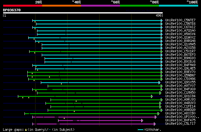Click the cyan alignment bar for C5NTE6
This screenshot has height=132, width=201.
tap(99, 24)
